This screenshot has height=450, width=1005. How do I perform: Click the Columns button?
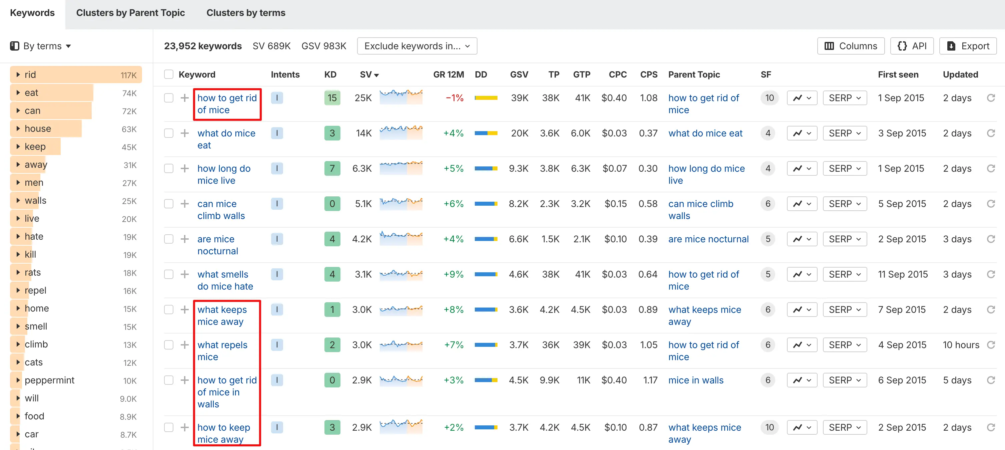click(x=851, y=46)
